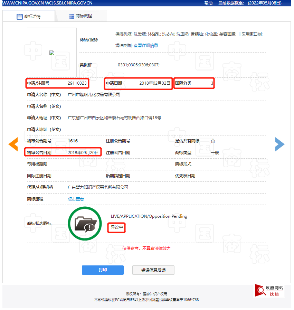Select similar group codes 0301;0305;0306;0307;

click(x=139, y=65)
